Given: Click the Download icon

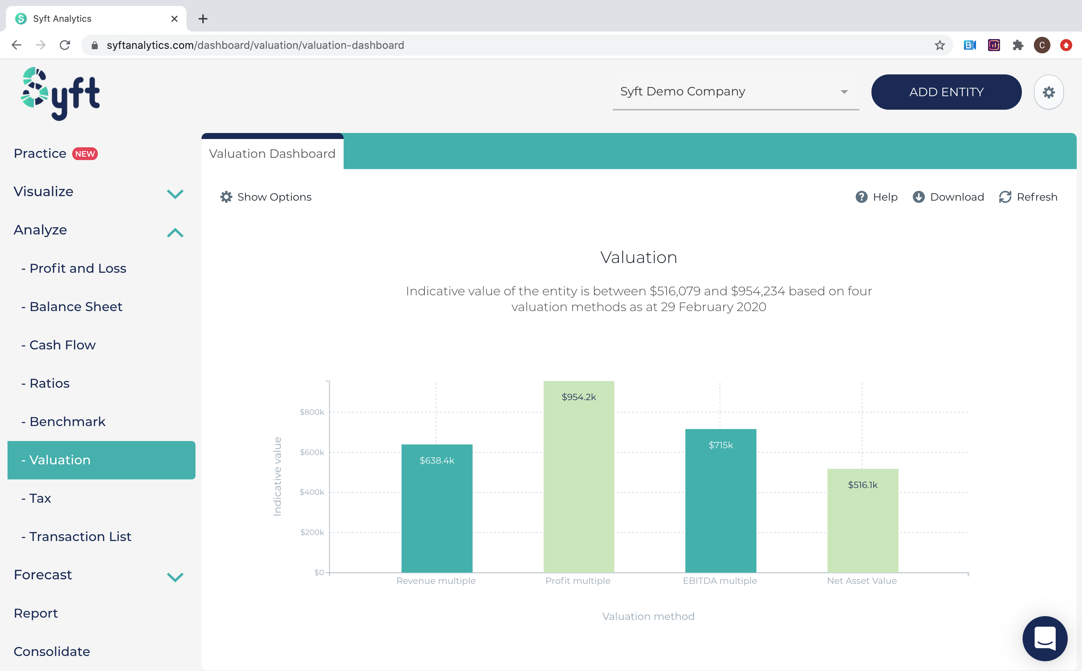Looking at the screenshot, I should click(918, 197).
